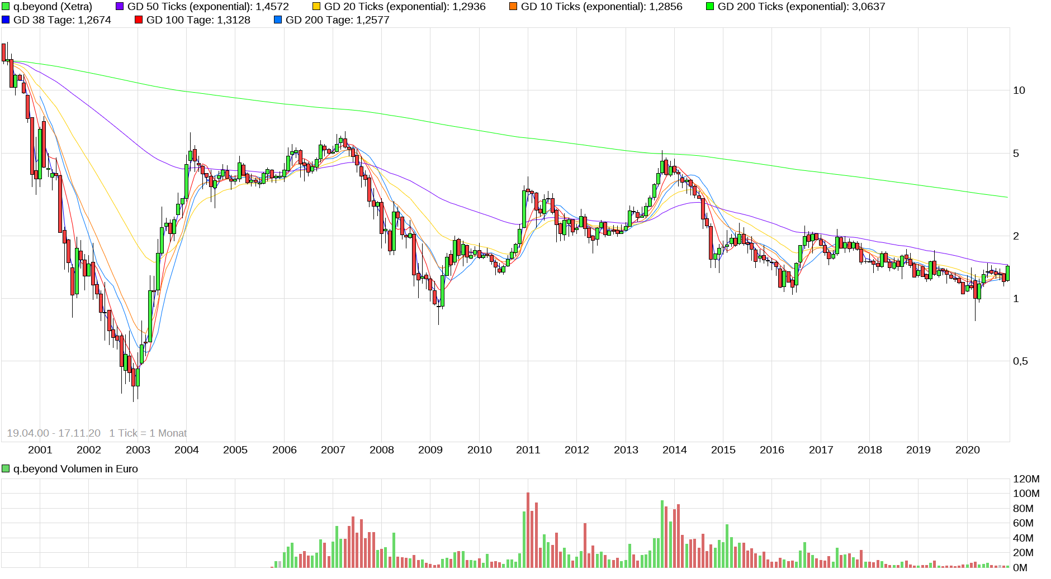This screenshot has width=1051, height=579.
Task: Click the volume axis value 0M
Action: point(1020,568)
